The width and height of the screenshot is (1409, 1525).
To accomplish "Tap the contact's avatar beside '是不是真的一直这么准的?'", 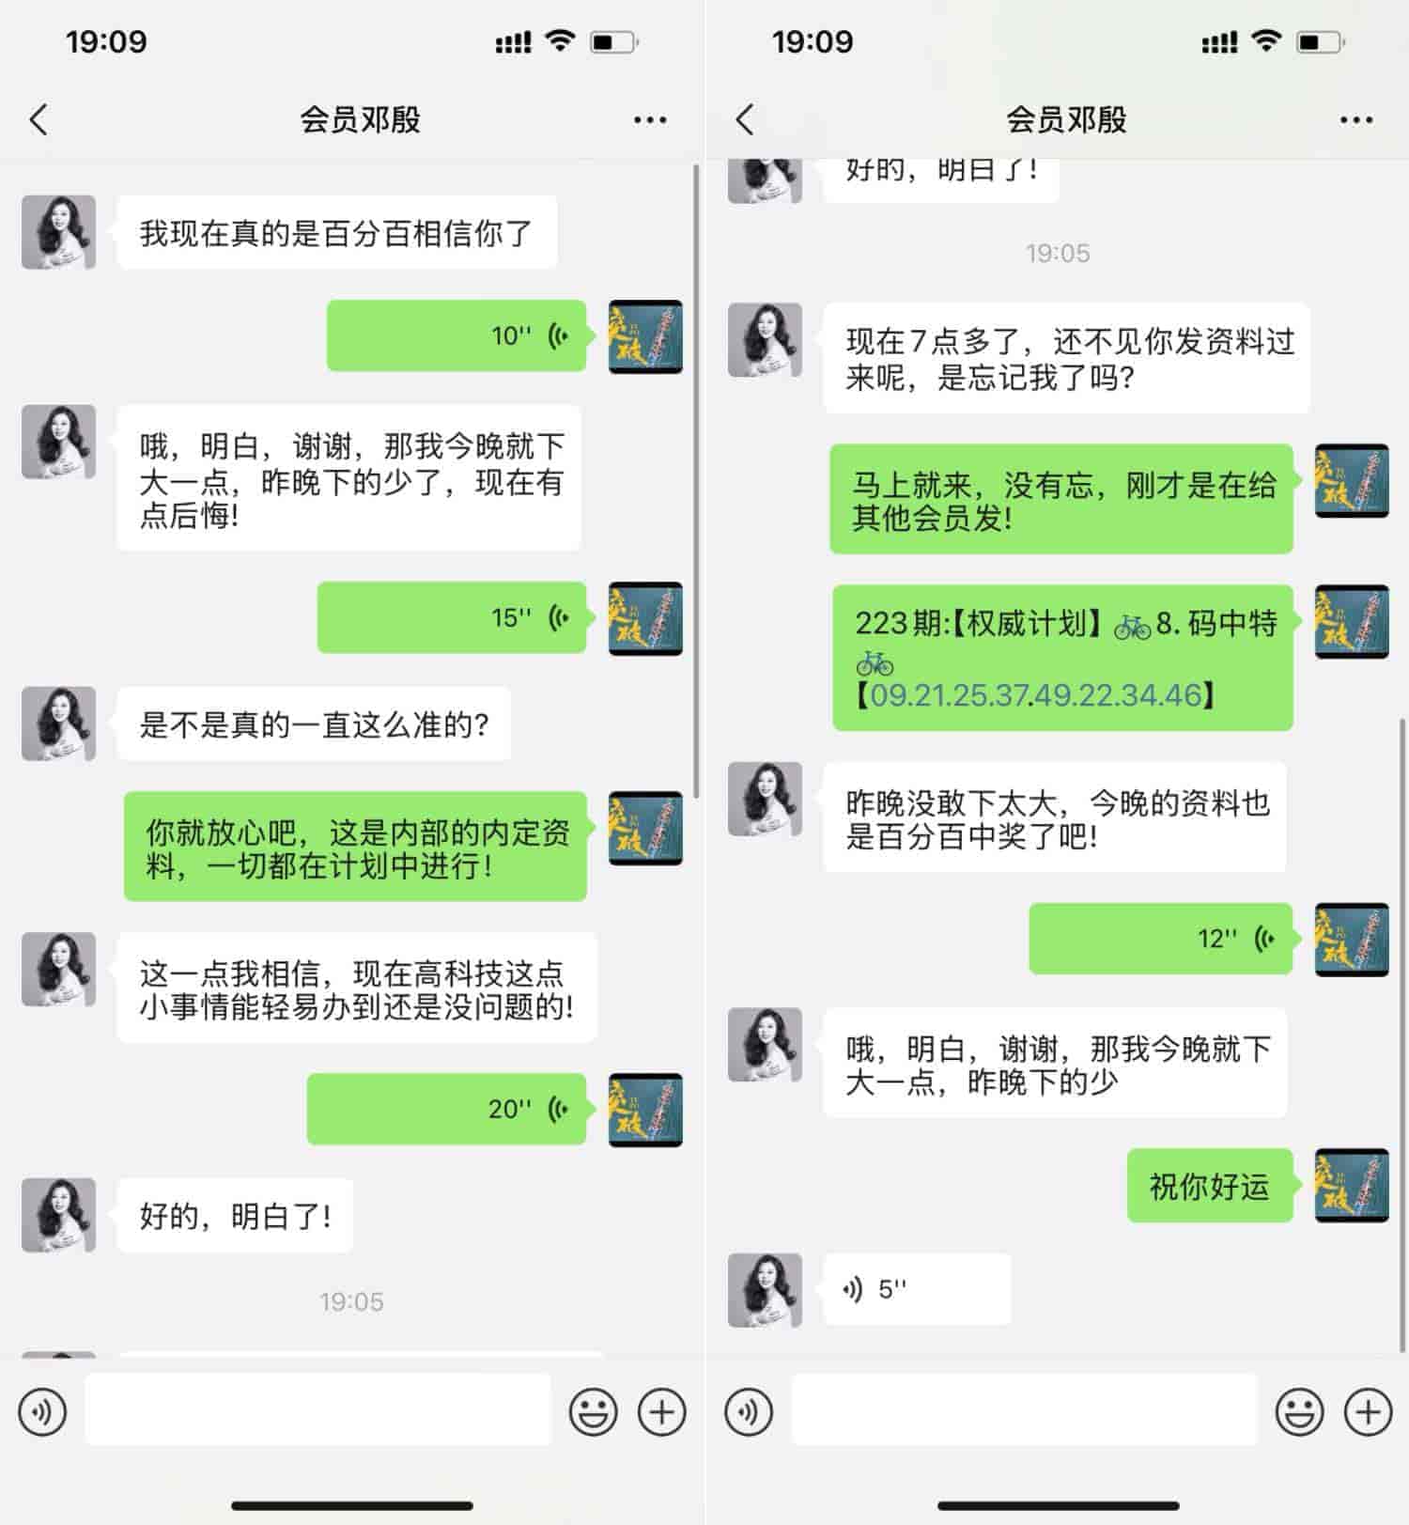I will (58, 724).
